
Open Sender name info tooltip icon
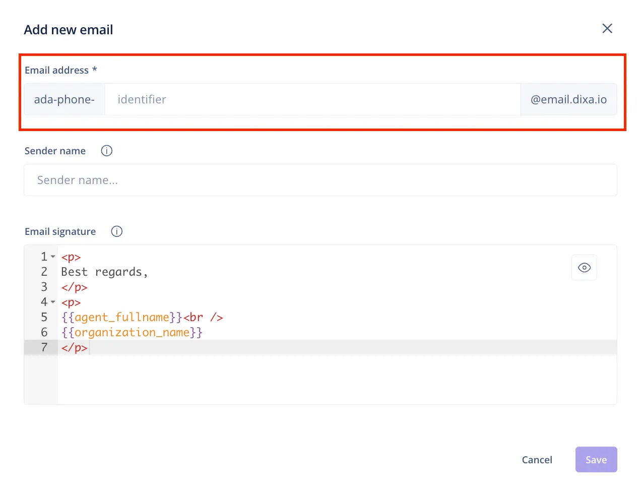[x=107, y=151]
